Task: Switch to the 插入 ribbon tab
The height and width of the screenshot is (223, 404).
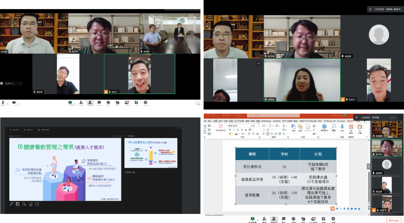Action: click(x=210, y=121)
